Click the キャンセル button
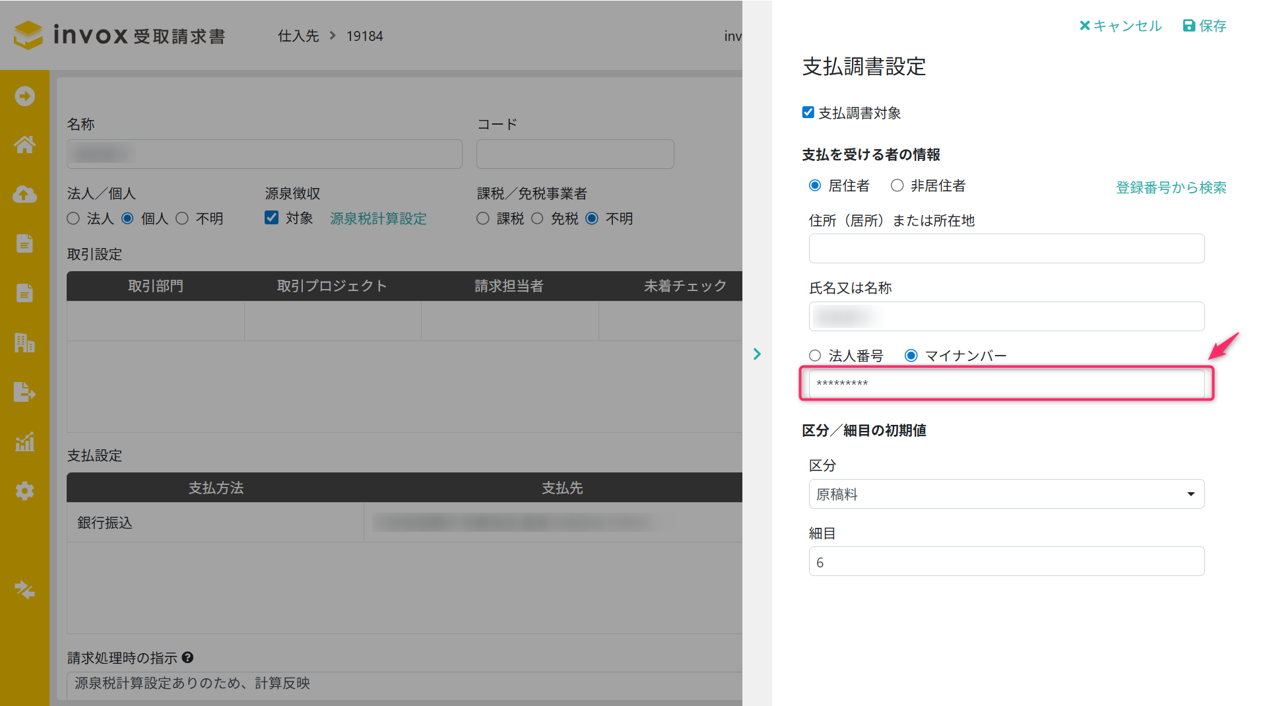Viewport: 1267px width, 706px height. pos(1120,26)
